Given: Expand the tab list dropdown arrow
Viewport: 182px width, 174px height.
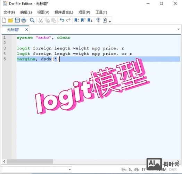Looking at the screenshot, I should (x=179, y=29).
